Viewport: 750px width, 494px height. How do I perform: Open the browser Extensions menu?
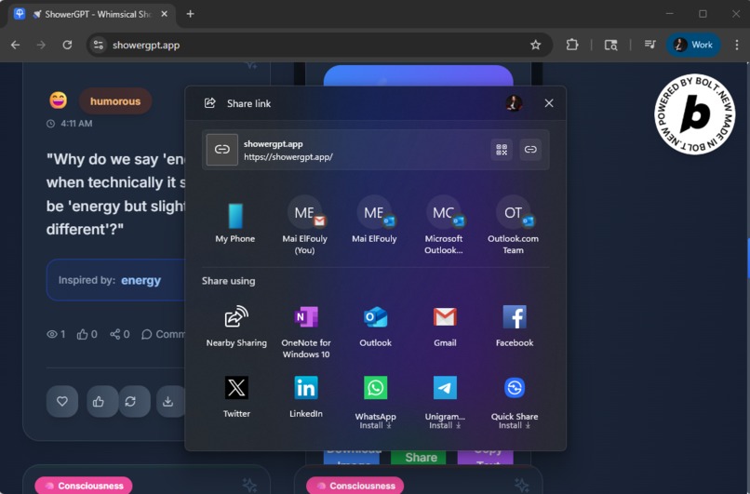(572, 45)
